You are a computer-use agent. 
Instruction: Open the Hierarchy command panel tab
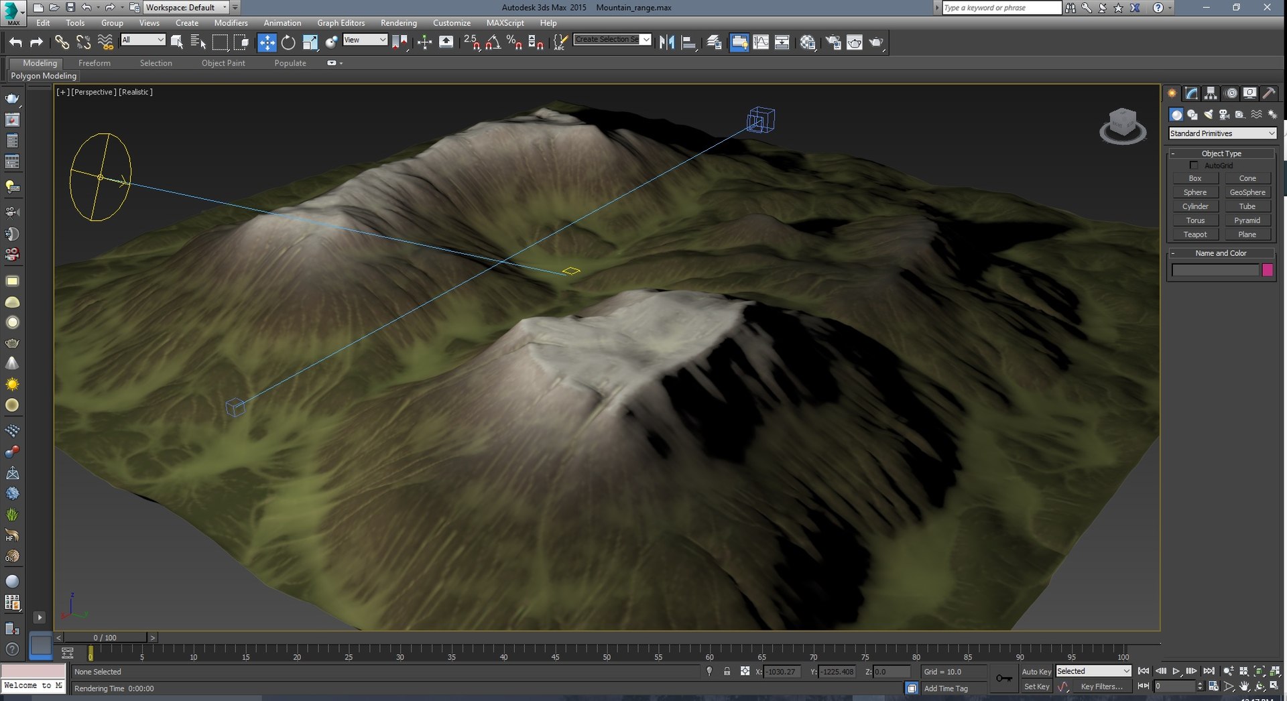(x=1211, y=93)
